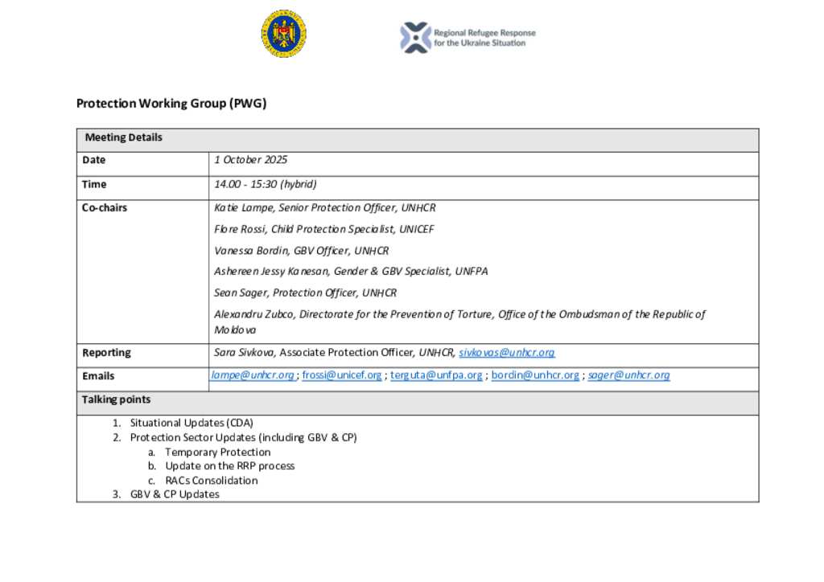The width and height of the screenshot is (824, 582).
Task: Click the Temporary Protection sub-item
Action: (x=217, y=452)
